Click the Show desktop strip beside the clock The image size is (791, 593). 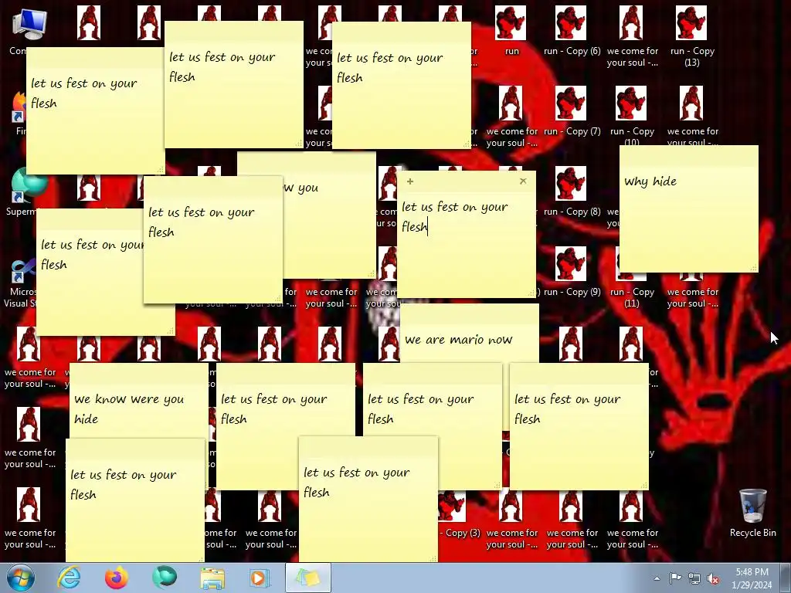pyautogui.click(x=786, y=578)
